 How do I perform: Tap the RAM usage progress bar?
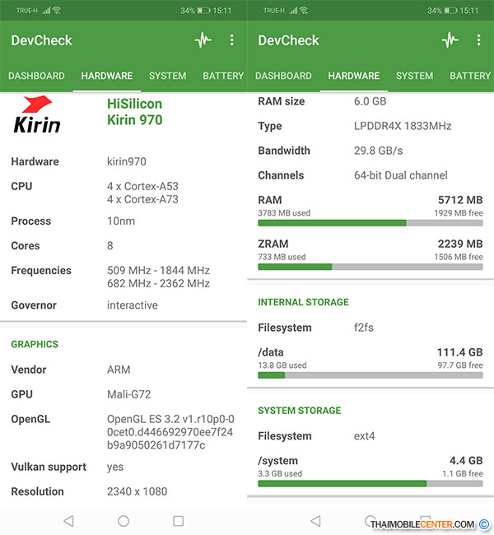[x=370, y=223]
